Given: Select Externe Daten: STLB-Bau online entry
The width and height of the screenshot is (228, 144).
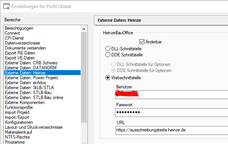Looking at the screenshot, I should pos(42,98).
